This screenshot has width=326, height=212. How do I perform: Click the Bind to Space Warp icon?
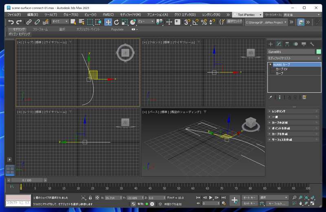pos(45,22)
